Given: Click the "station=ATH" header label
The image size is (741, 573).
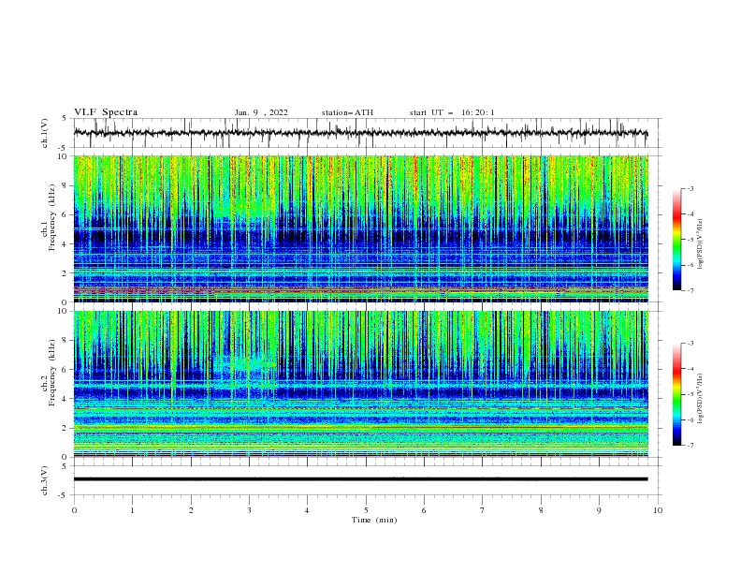Looking at the screenshot, I should (x=347, y=112).
